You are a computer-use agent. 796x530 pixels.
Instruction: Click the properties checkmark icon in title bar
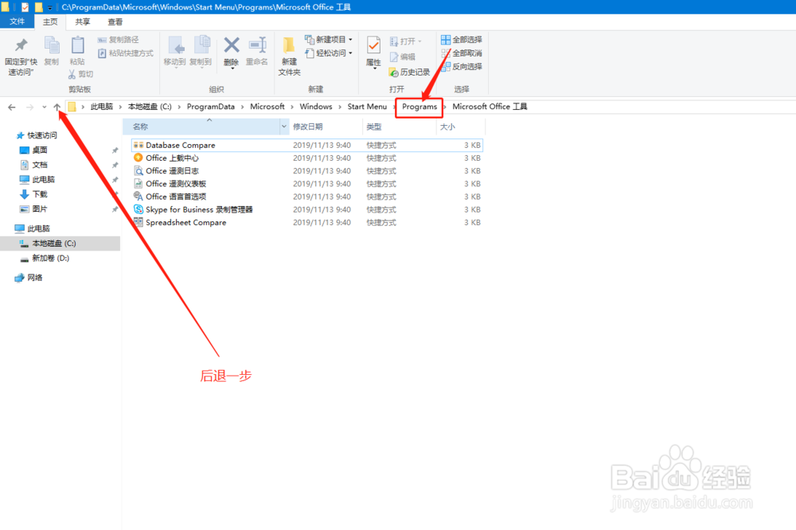point(25,7)
